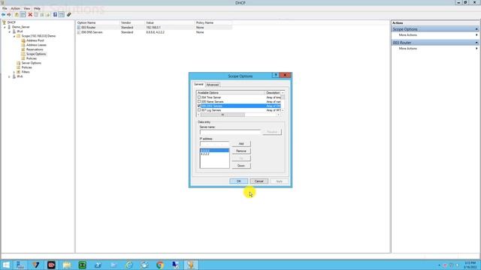Viewport: 481px width, 270px height.
Task: Open the File menu
Action: coord(5,8)
